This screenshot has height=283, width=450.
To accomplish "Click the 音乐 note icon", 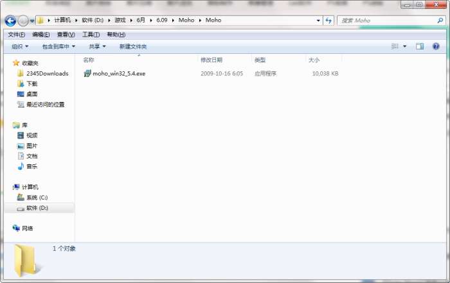I will click(21, 166).
